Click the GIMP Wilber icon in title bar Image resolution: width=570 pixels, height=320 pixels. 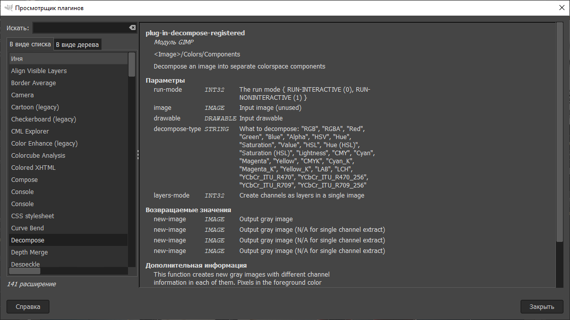click(x=8, y=8)
